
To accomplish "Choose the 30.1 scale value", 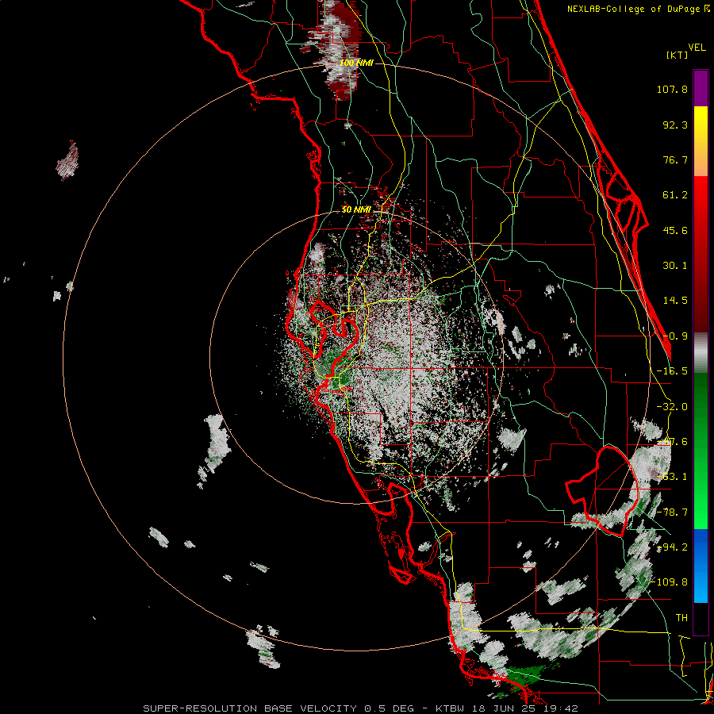I will (x=675, y=266).
